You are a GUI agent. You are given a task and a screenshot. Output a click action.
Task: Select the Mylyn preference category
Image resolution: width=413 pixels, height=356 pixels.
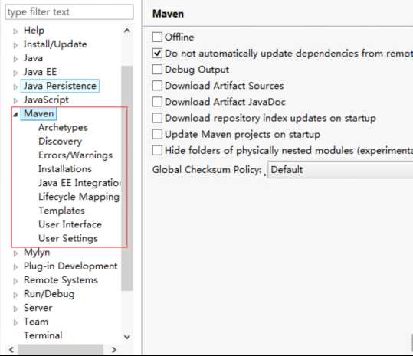coord(37,253)
